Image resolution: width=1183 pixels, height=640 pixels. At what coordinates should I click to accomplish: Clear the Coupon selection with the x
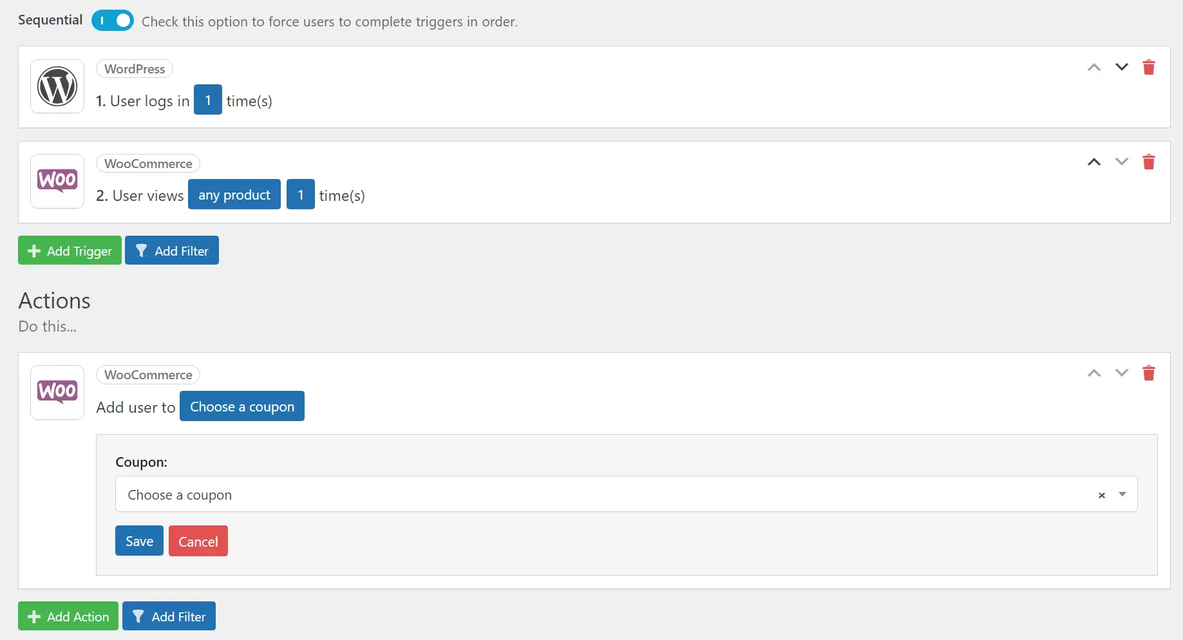1101,495
